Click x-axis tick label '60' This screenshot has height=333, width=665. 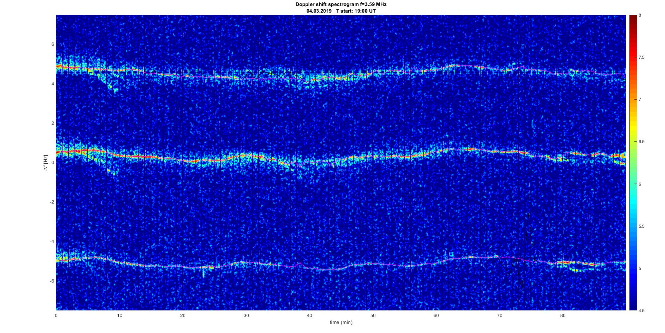point(436,315)
